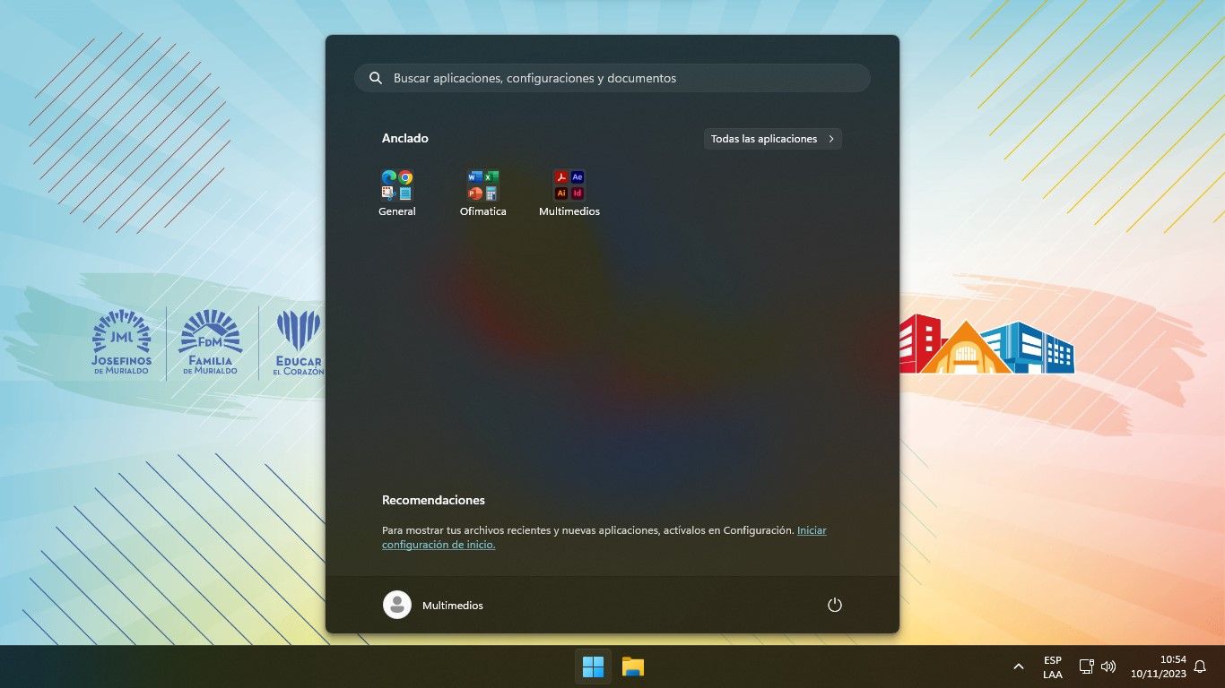Switch the ESP LAA input language
This screenshot has width=1225, height=688.
pos(1053,666)
